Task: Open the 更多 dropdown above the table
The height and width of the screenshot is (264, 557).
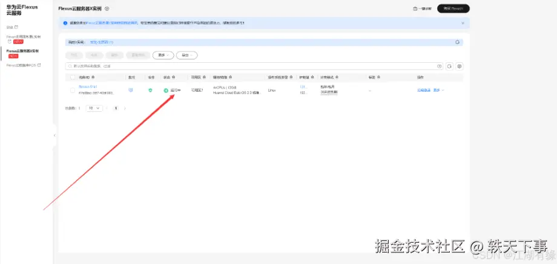Action: click(163, 56)
